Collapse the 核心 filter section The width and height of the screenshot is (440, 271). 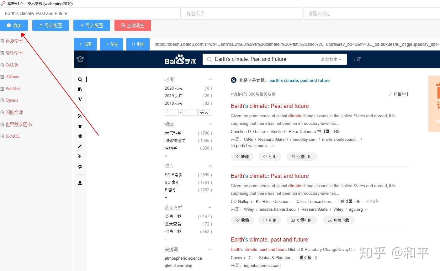210,166
